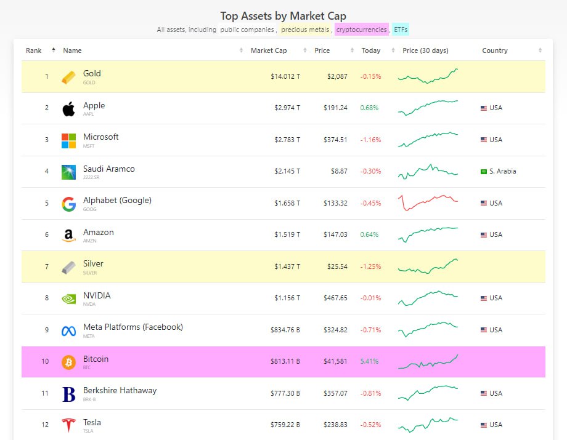Select the Microsoft logo icon
Viewport: 567px width, 440px height.
point(68,141)
